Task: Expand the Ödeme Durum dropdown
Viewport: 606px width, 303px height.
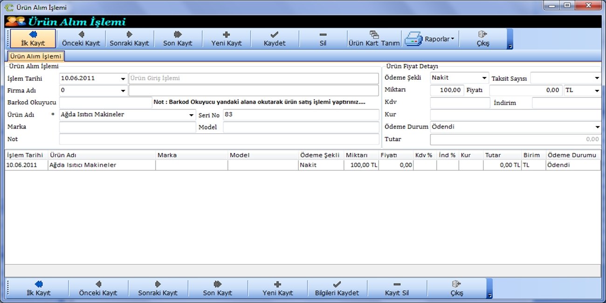Action: pos(597,127)
